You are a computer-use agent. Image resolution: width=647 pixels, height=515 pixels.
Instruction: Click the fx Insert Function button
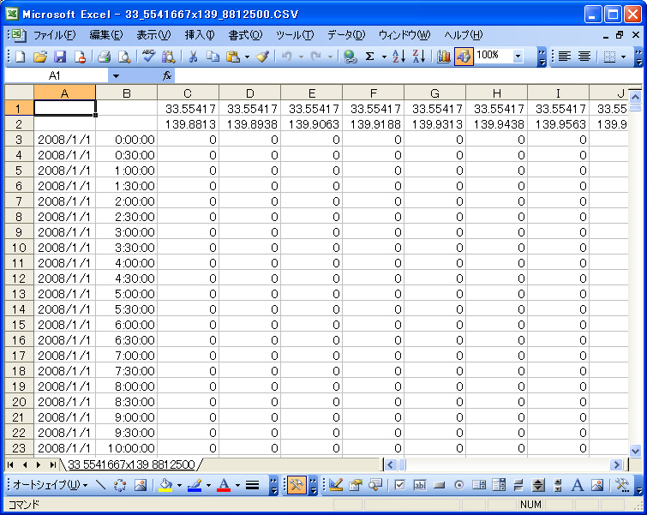[x=167, y=76]
